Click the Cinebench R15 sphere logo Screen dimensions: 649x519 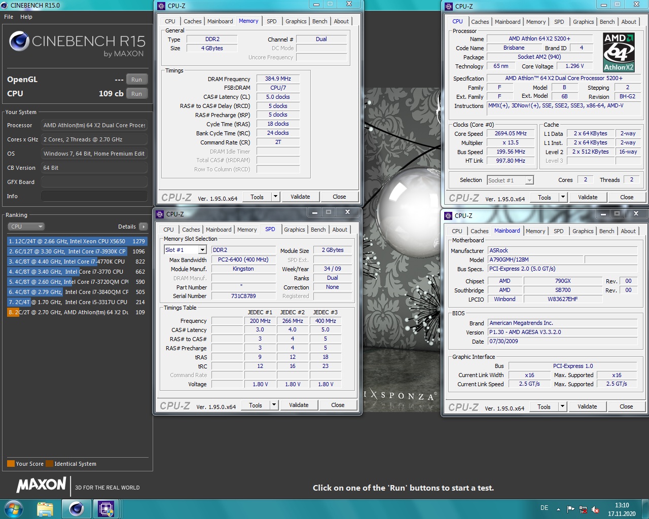click(x=19, y=41)
